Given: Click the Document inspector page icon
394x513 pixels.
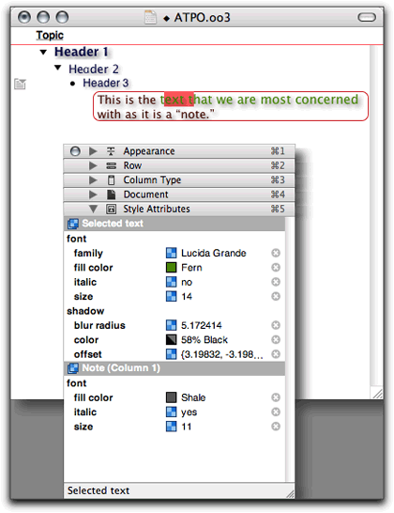Looking at the screenshot, I should pos(111,194).
